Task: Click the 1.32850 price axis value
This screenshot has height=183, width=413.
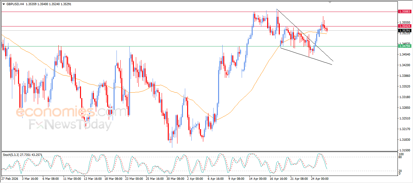Action: [404, 108]
